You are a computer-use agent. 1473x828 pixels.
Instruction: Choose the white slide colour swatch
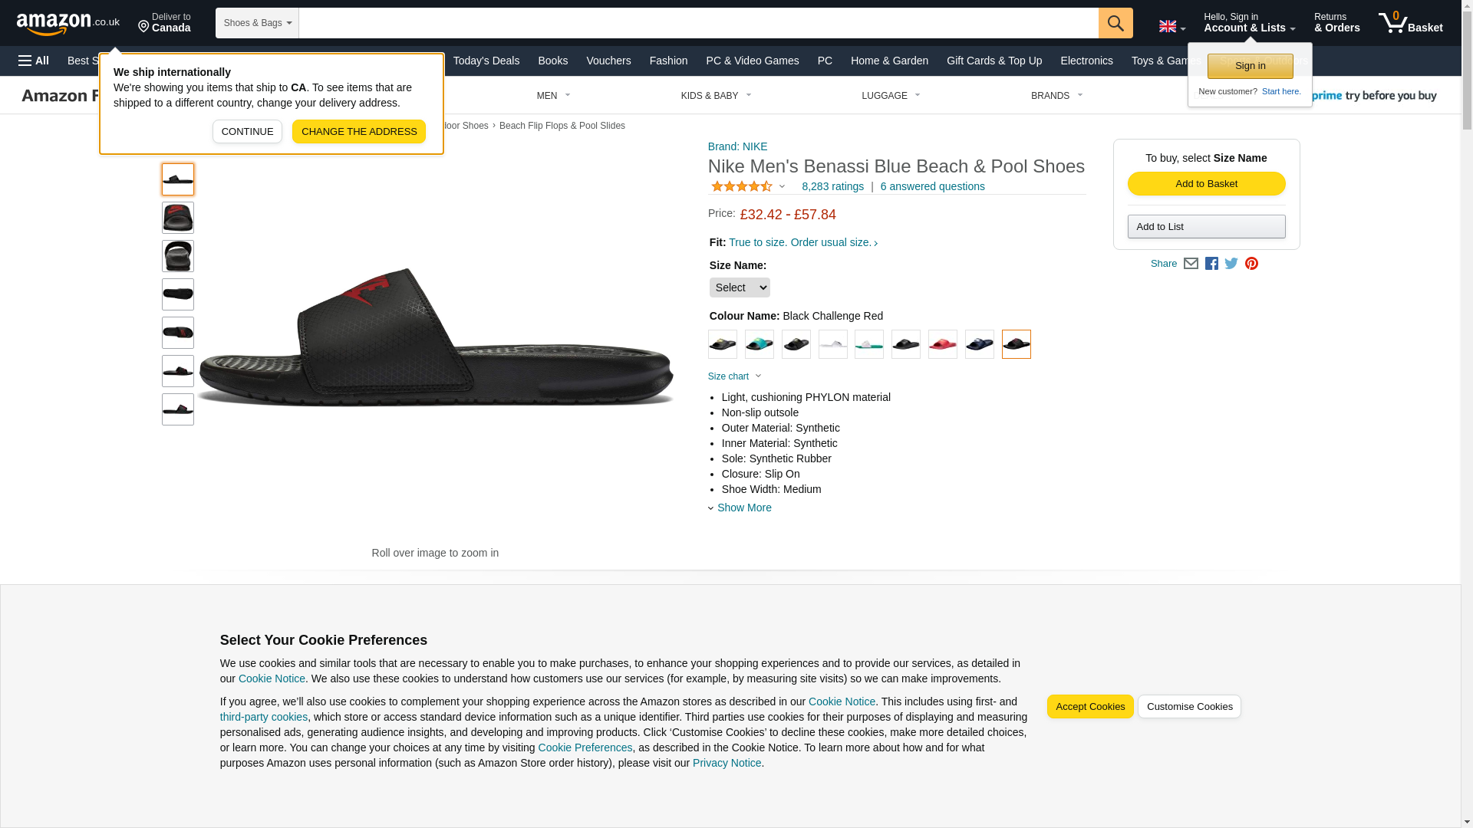(832, 344)
